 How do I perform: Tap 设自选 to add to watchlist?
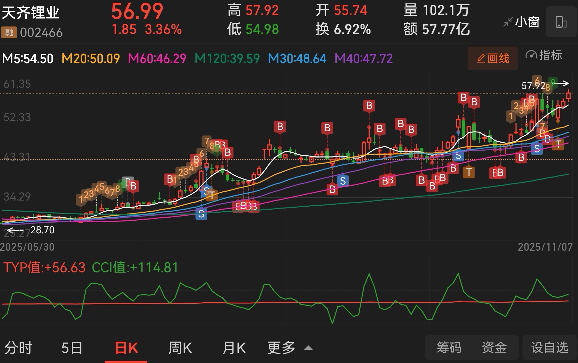click(x=549, y=348)
